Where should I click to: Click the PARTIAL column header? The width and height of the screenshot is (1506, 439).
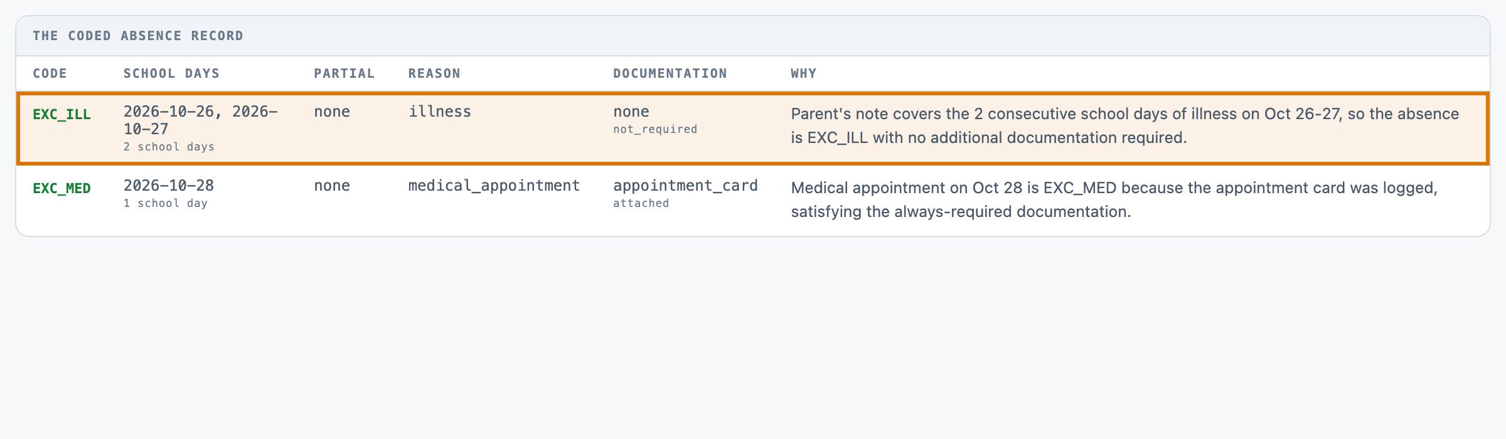[344, 73]
